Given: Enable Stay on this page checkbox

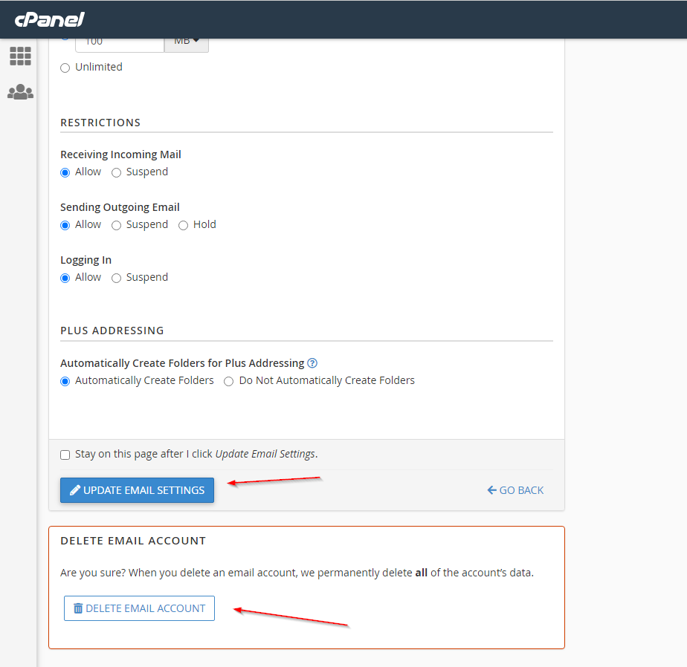Looking at the screenshot, I should tap(65, 455).
